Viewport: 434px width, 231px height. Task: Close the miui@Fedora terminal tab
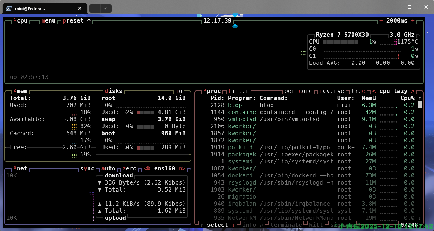click(x=80, y=8)
